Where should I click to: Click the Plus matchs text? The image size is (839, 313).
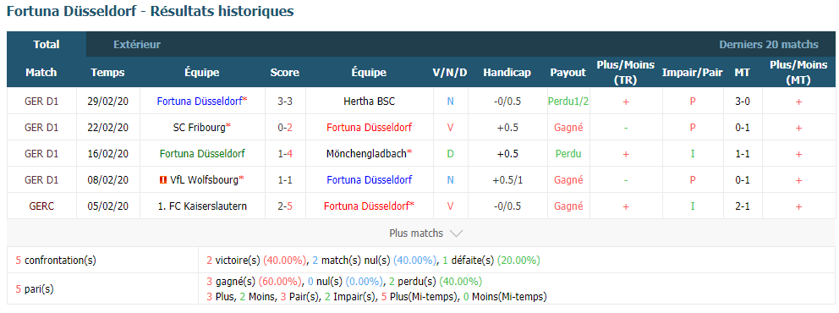click(x=416, y=233)
